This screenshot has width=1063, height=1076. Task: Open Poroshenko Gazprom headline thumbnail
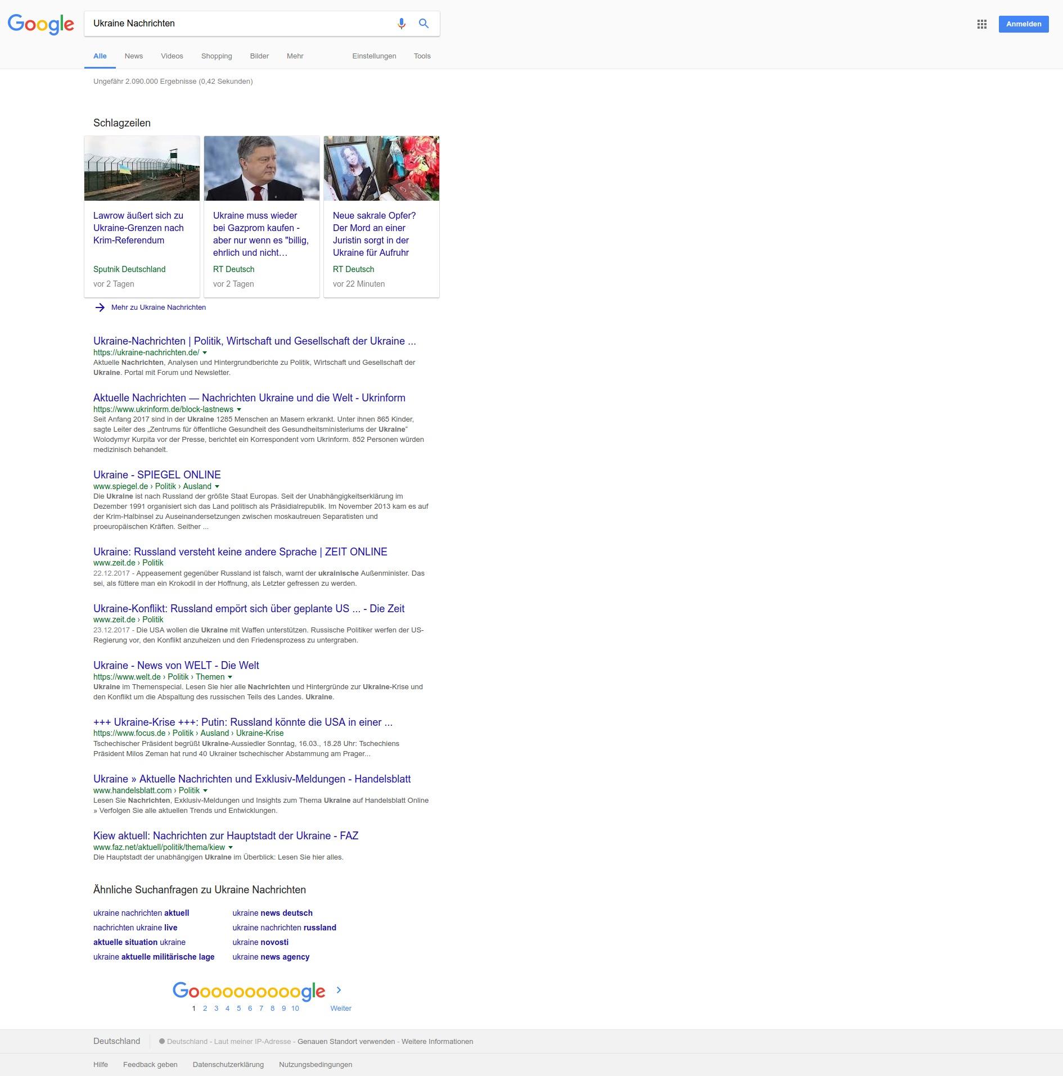click(x=262, y=168)
